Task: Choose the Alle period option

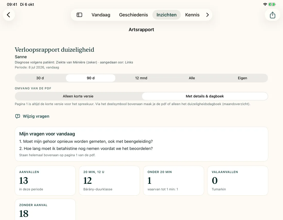Action: point(192,78)
